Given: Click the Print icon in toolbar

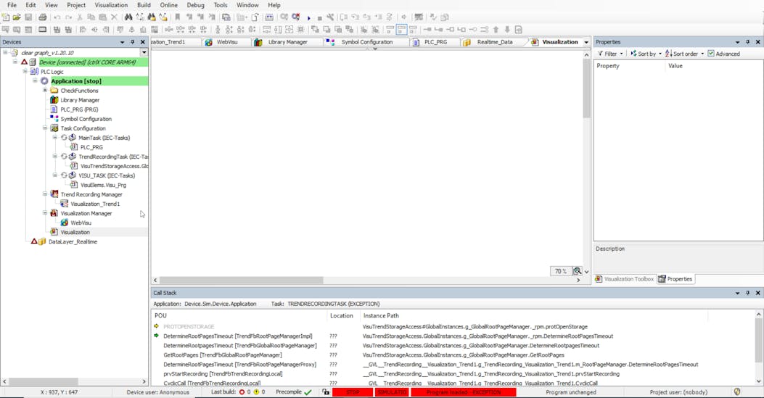Looking at the screenshot, I should [43, 17].
